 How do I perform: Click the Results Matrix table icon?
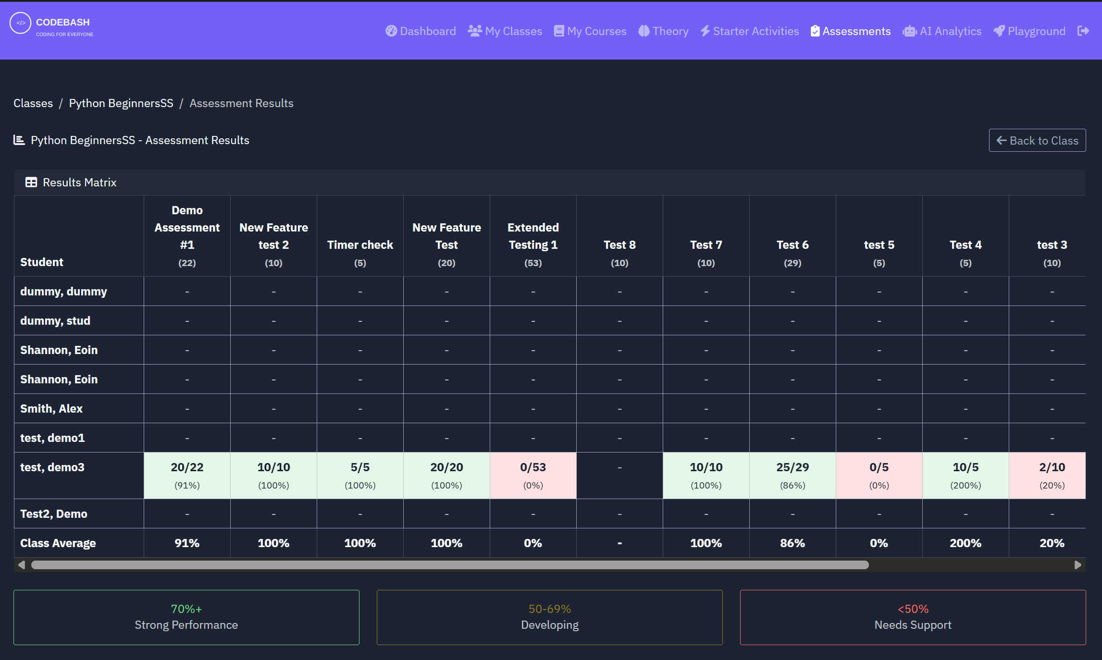[x=31, y=183]
